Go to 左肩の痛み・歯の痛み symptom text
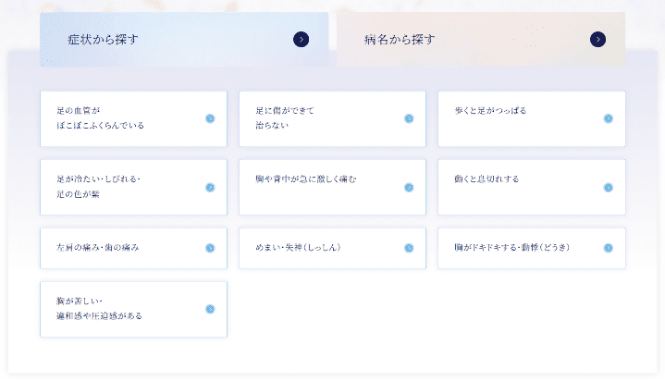Viewport: 665px width, 382px height. (98, 248)
